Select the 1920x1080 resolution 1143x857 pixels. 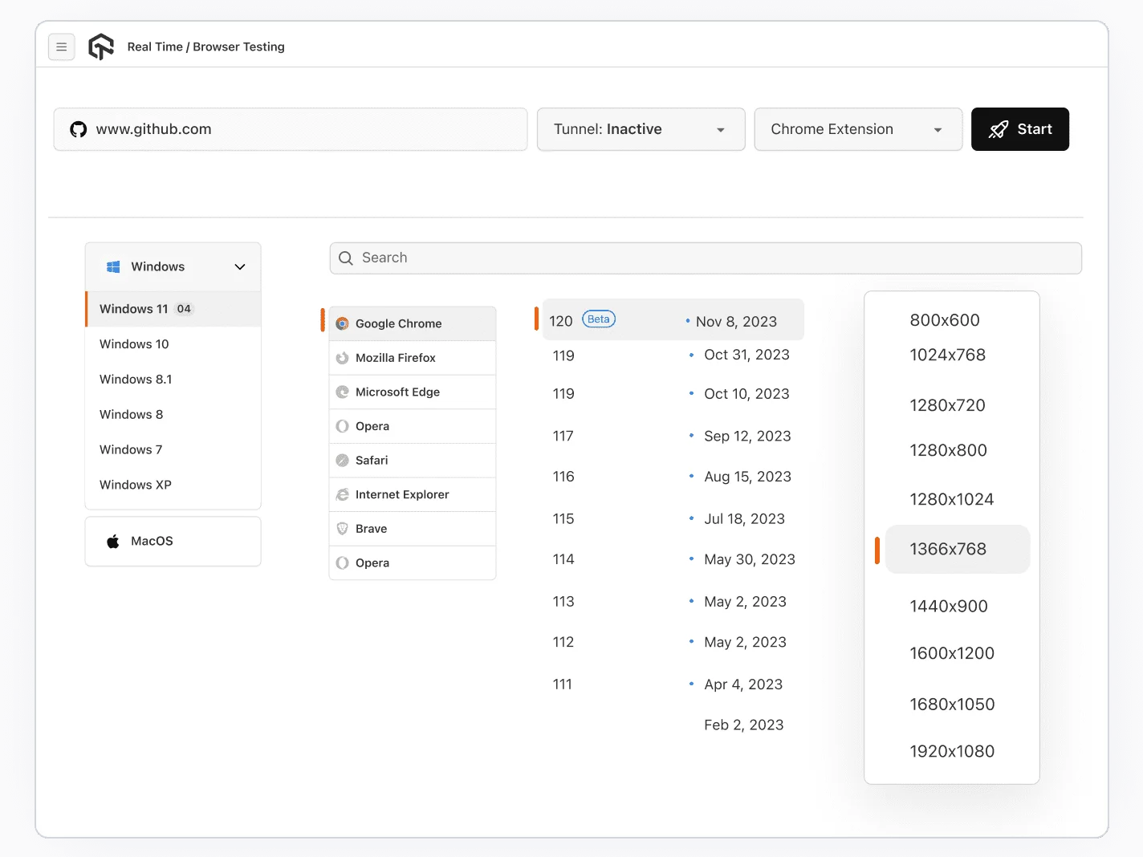(x=952, y=751)
